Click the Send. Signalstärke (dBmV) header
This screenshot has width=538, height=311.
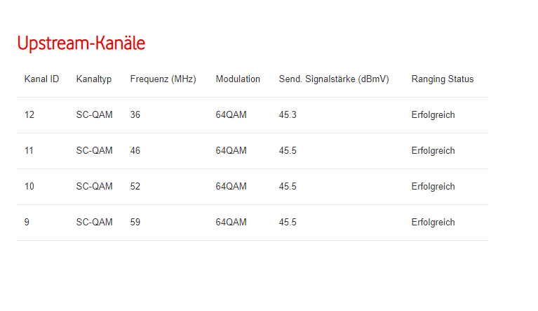pyautogui.click(x=334, y=79)
